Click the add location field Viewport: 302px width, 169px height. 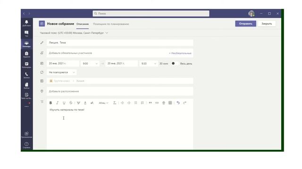click(120, 91)
